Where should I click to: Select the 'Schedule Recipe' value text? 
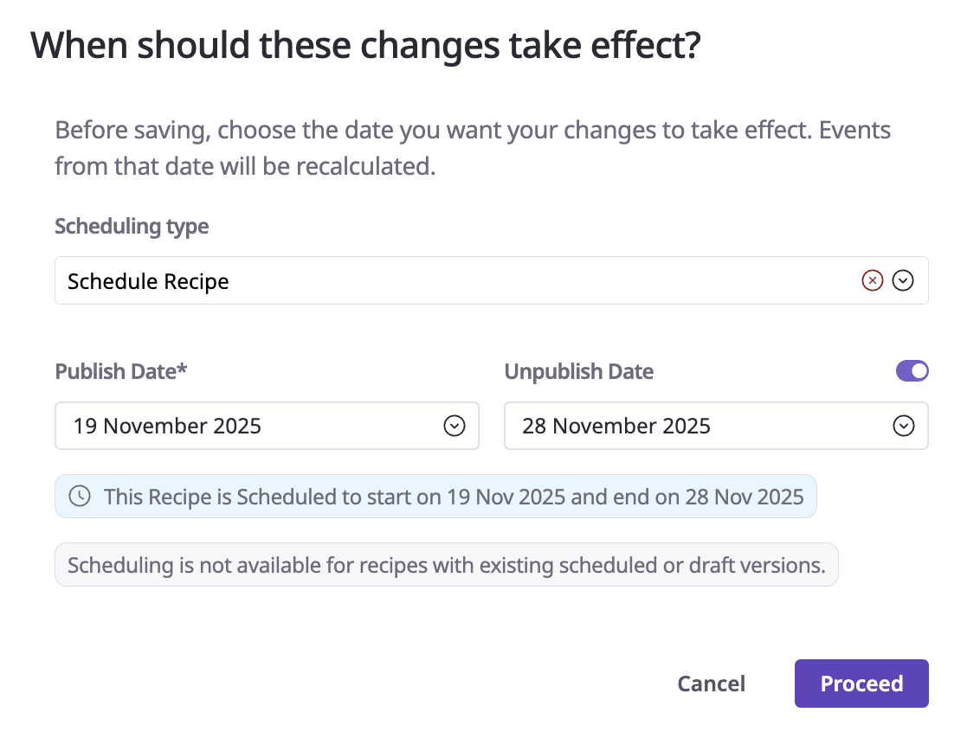(148, 281)
